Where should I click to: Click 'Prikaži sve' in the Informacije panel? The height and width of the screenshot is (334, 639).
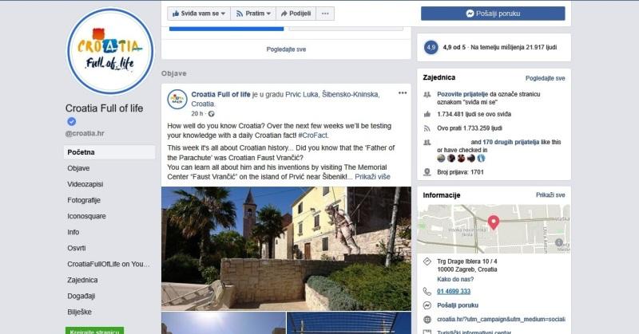(550, 195)
